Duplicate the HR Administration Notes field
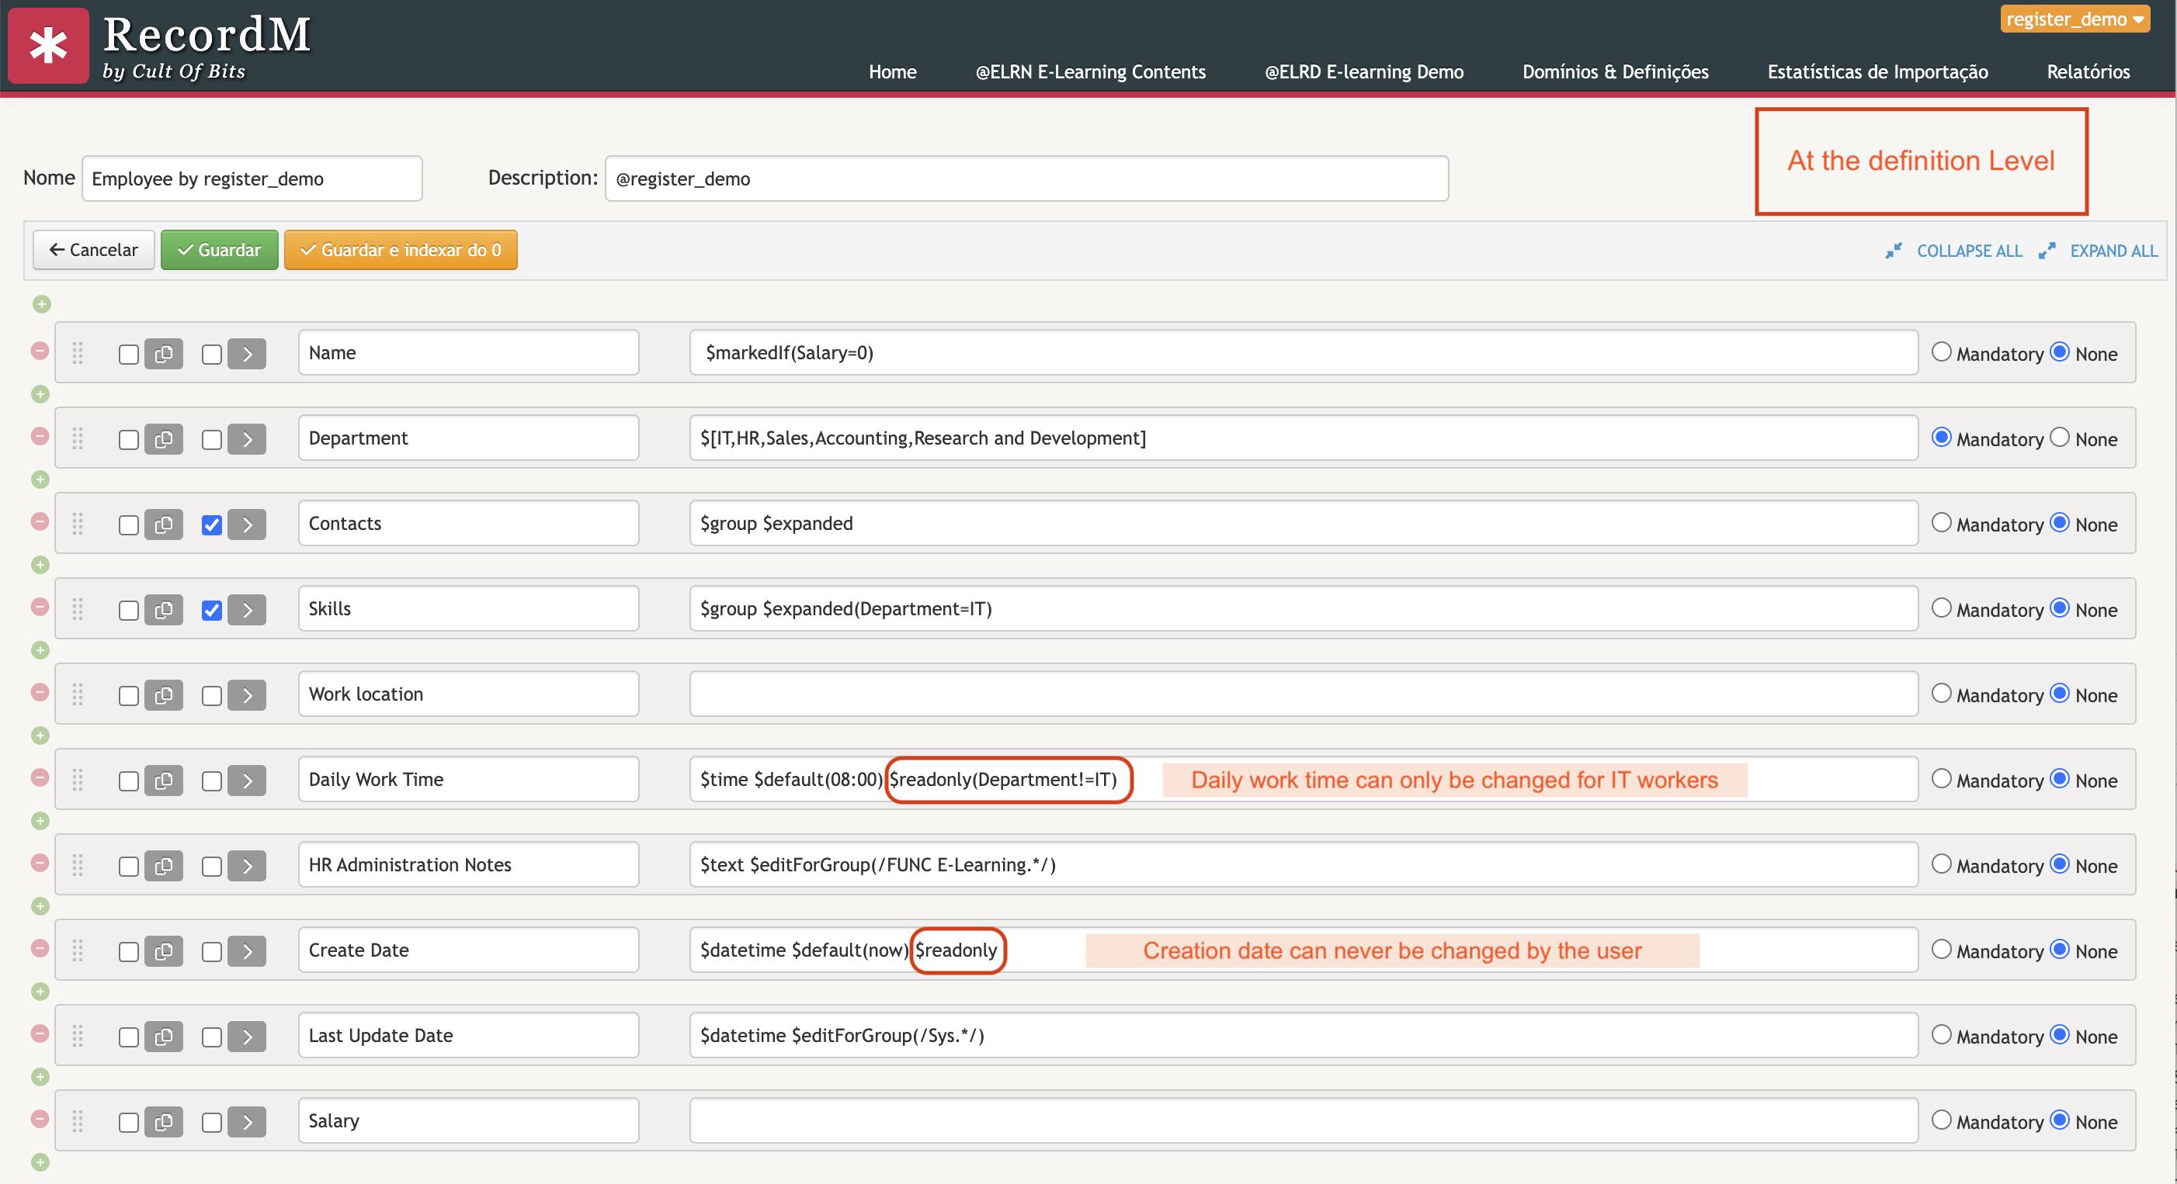Image resolution: width=2177 pixels, height=1184 pixels. [x=164, y=866]
